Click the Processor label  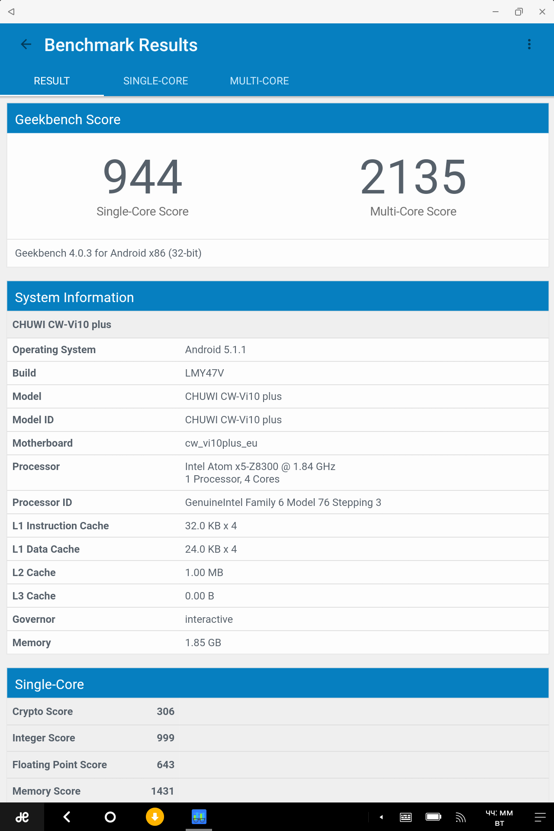36,467
